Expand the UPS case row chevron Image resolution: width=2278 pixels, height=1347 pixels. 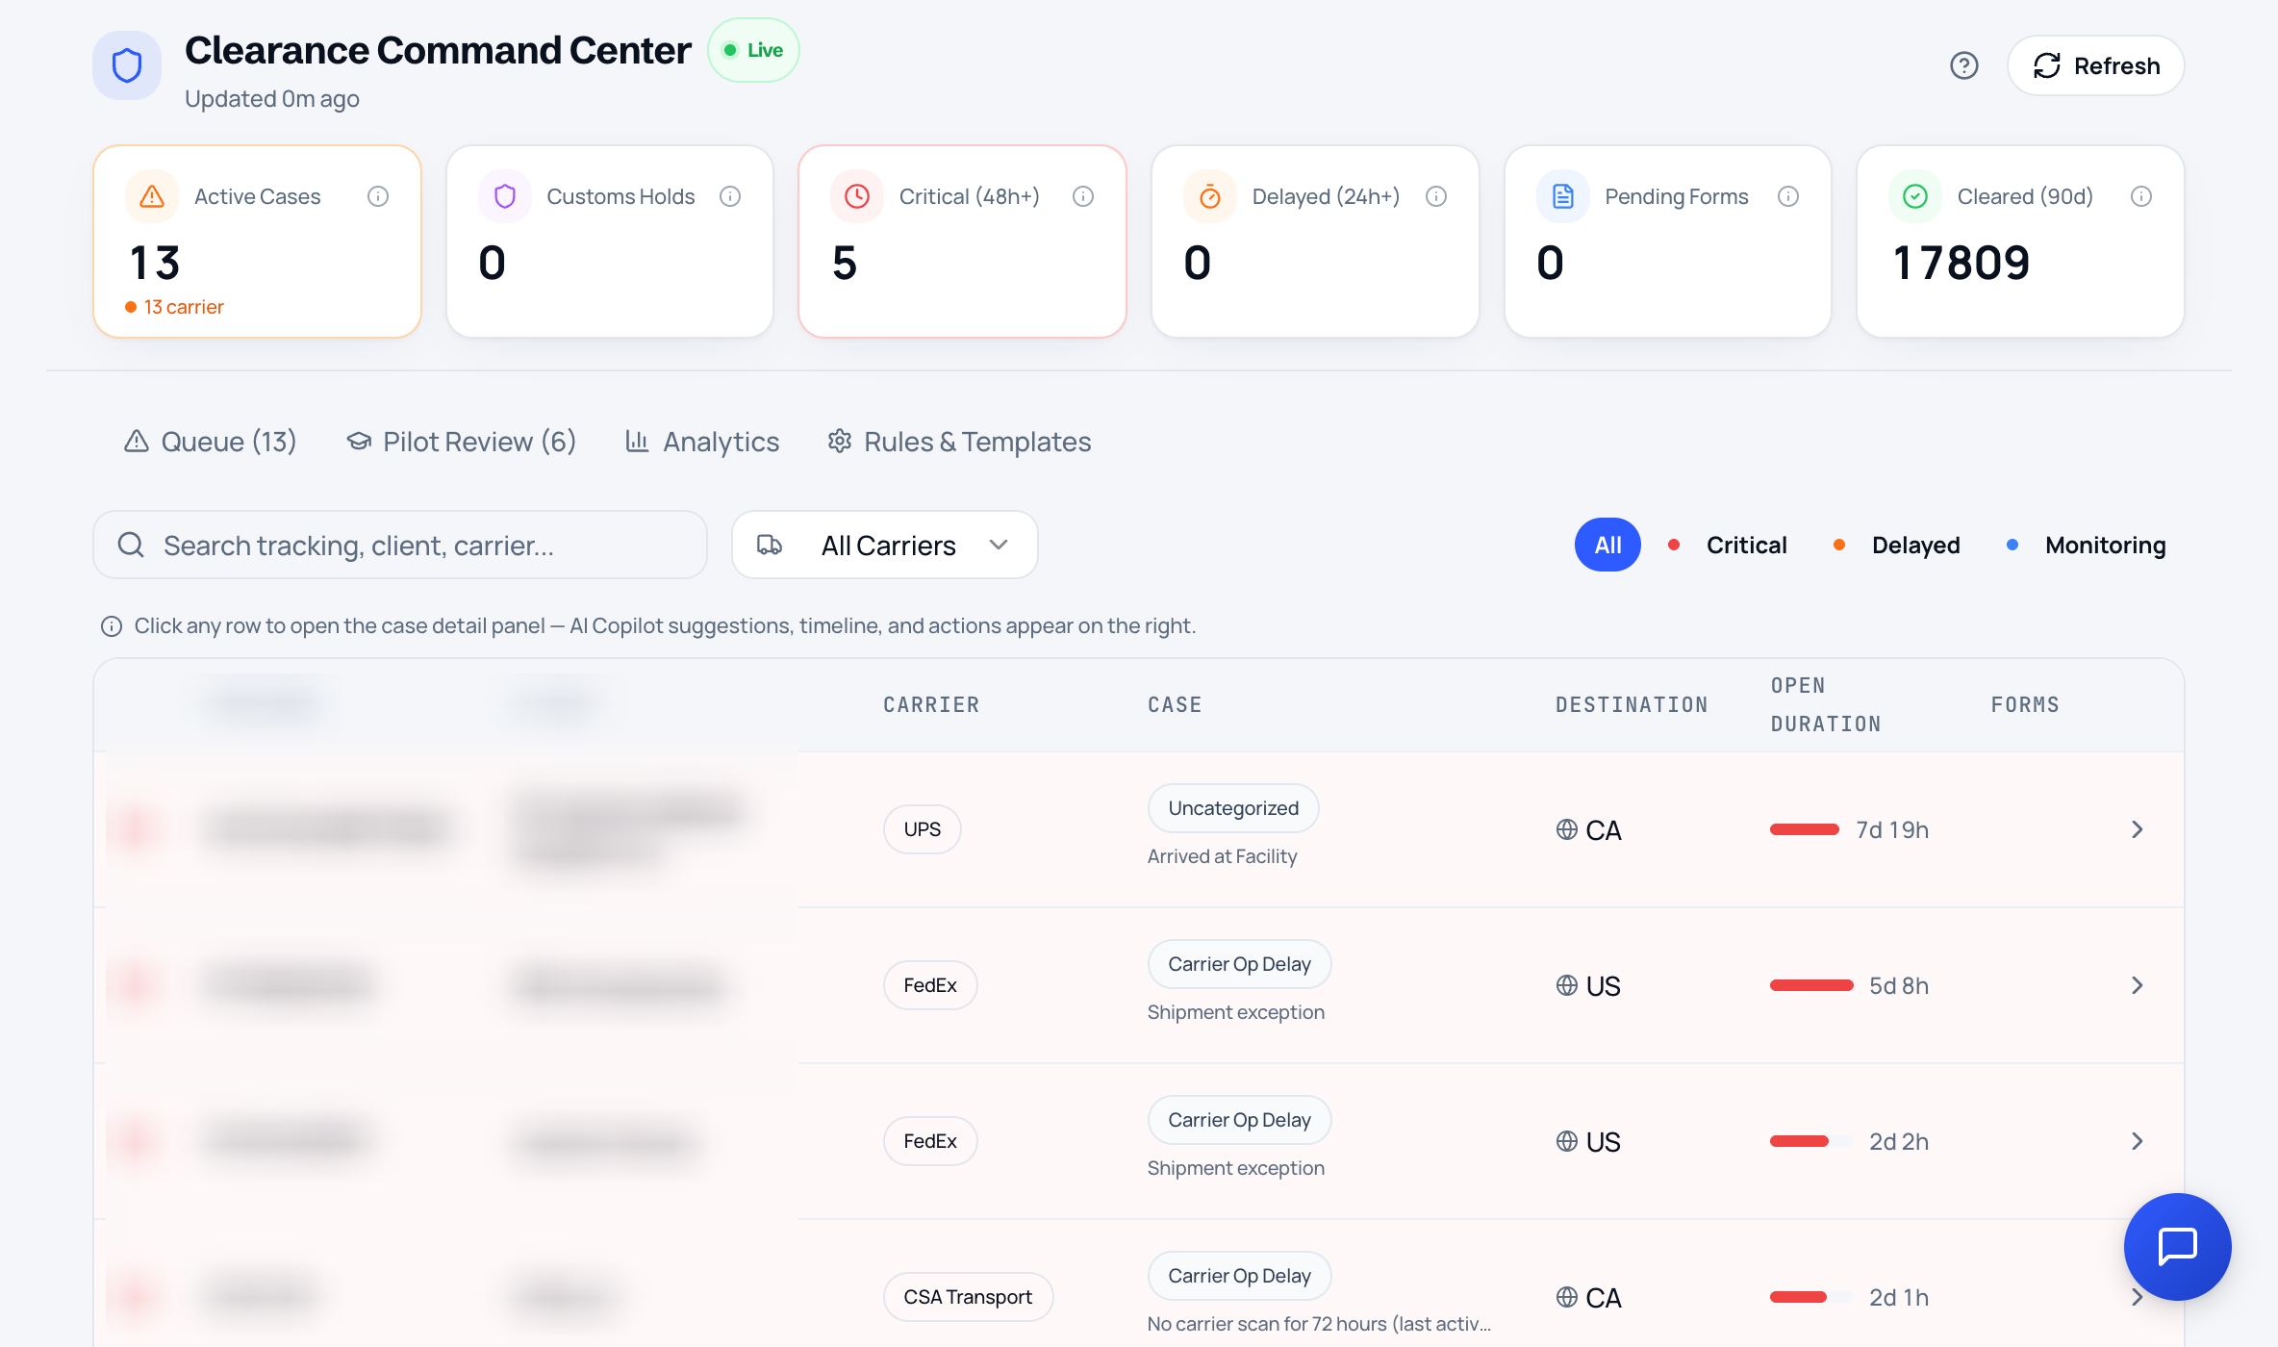tap(2137, 829)
